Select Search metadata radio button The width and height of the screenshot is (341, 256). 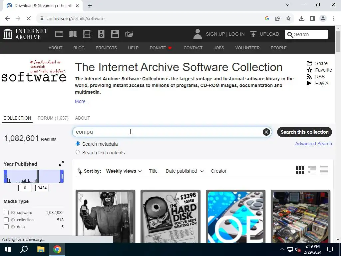(78, 144)
